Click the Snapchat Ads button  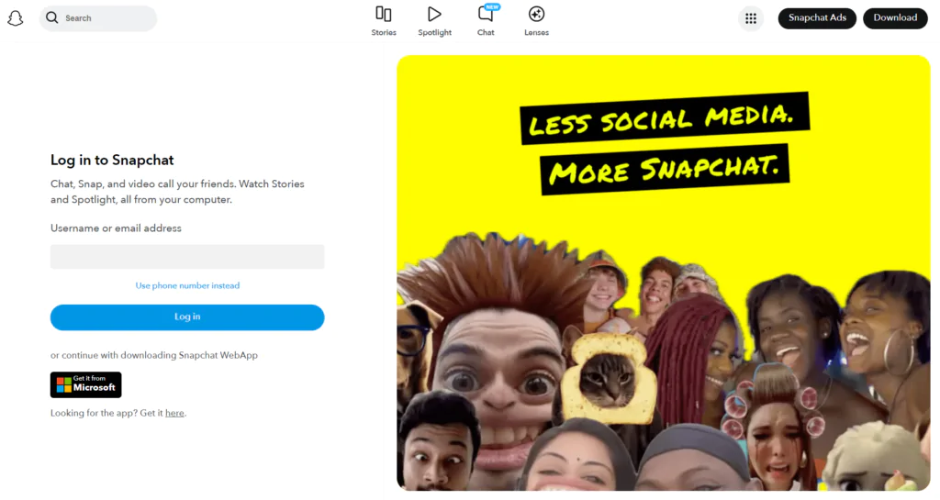pyautogui.click(x=817, y=18)
